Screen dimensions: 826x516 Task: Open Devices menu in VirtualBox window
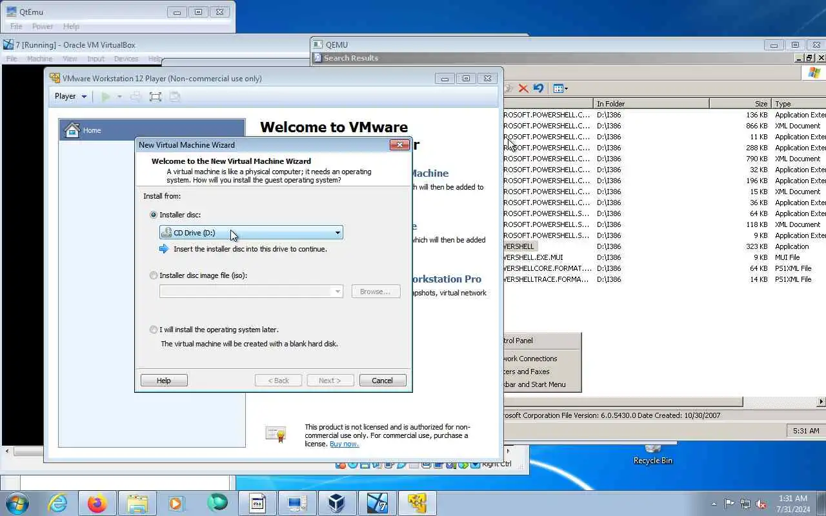tap(126, 59)
